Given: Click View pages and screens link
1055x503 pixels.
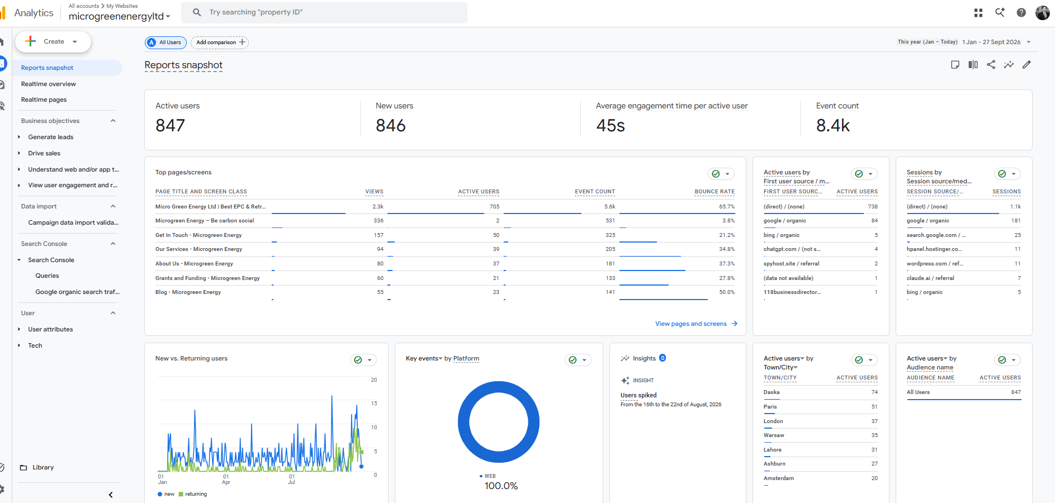Looking at the screenshot, I should pyautogui.click(x=696, y=324).
